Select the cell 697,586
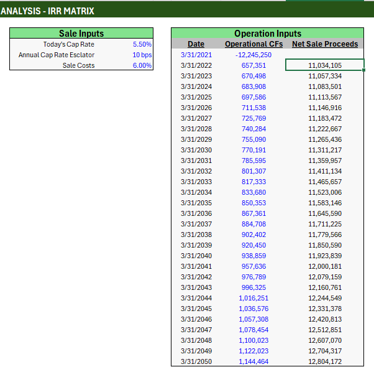The width and height of the screenshot is (374, 377). coord(253,97)
